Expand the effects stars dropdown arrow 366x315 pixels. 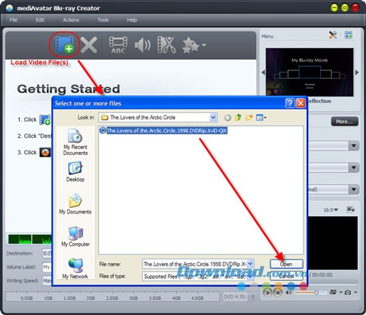[204, 45]
